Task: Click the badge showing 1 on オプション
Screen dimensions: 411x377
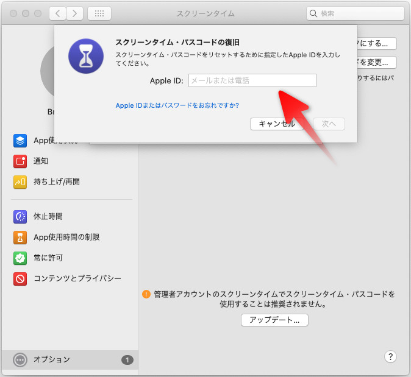Action: click(x=127, y=360)
